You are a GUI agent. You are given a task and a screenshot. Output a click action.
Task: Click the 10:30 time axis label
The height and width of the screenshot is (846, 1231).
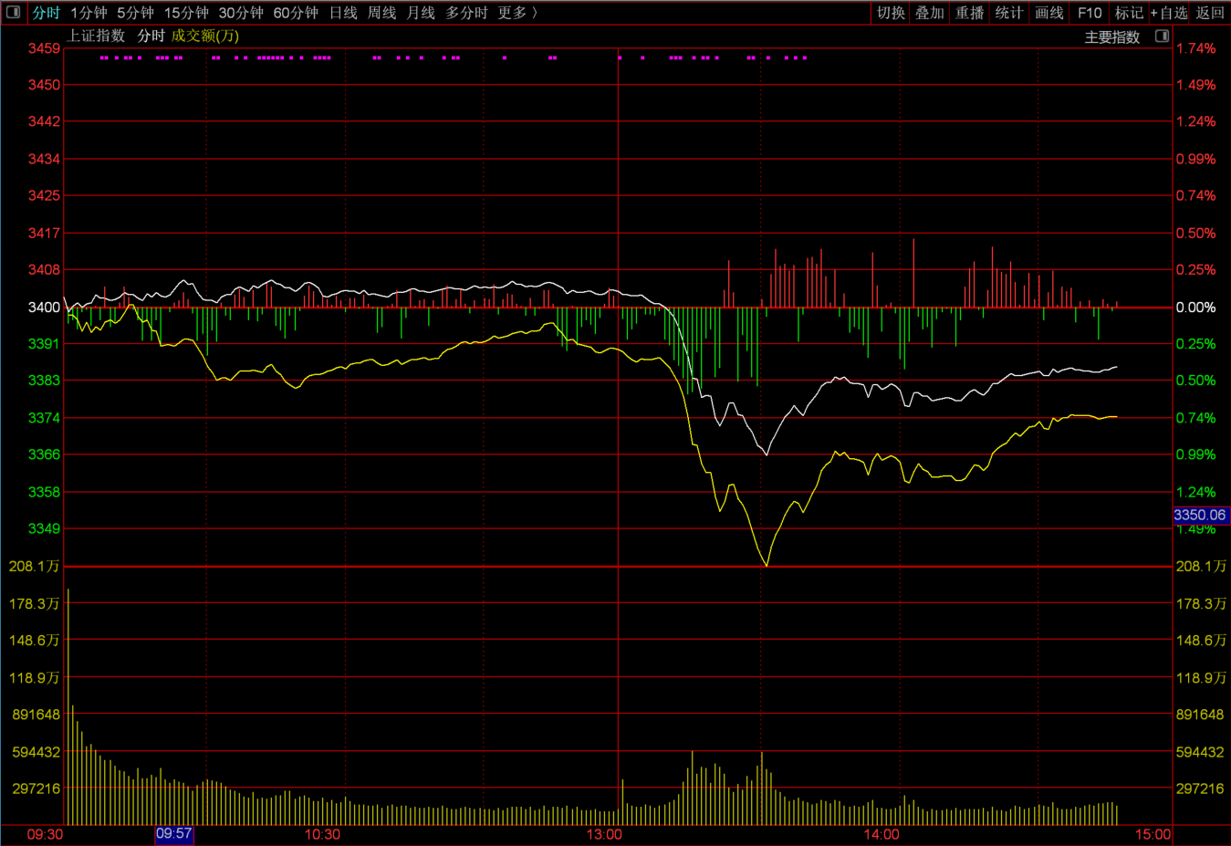click(x=322, y=834)
